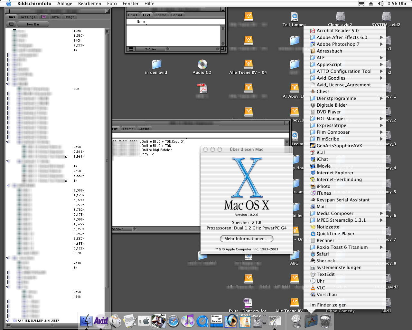Open the Usage tab in project window
This screenshot has width=412, height=330.
pyautogui.click(x=69, y=17)
